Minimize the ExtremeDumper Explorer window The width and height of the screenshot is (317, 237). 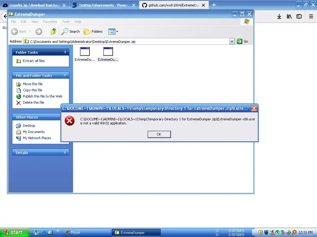pyautogui.click(x=235, y=14)
